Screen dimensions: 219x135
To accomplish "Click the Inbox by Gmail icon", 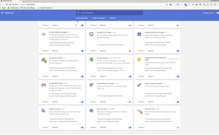I will [x=91, y=111].
